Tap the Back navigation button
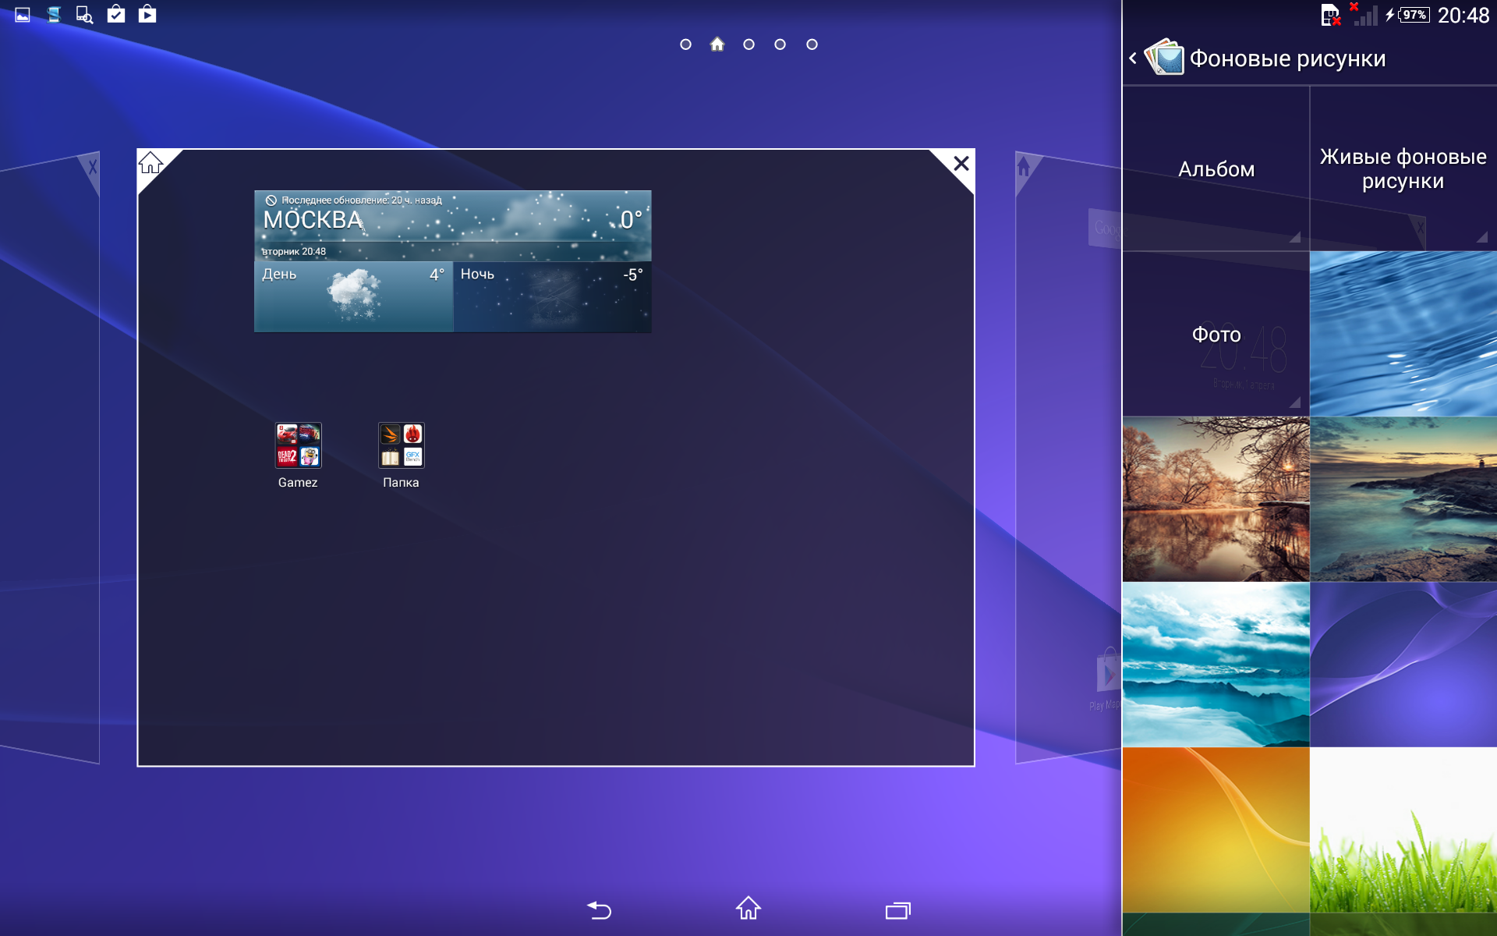Screen dimensions: 1497x936 [x=599, y=909]
